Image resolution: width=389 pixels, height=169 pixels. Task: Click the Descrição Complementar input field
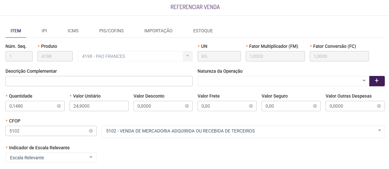click(x=99, y=81)
